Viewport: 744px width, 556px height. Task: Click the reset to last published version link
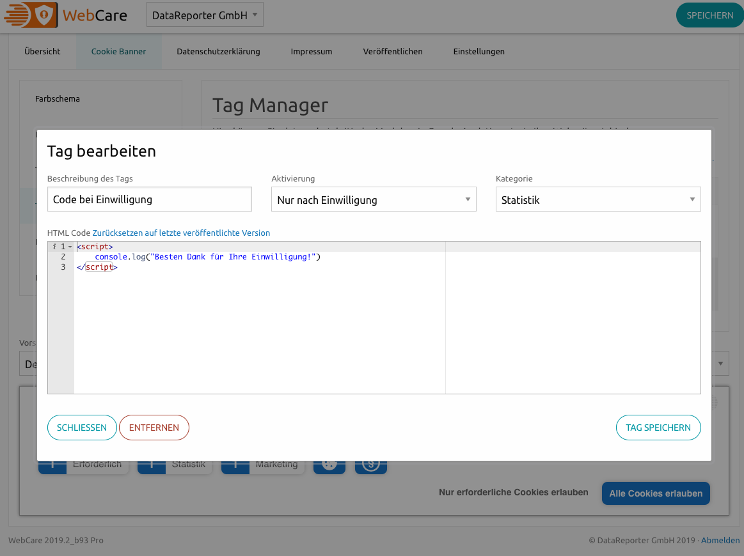[181, 233]
